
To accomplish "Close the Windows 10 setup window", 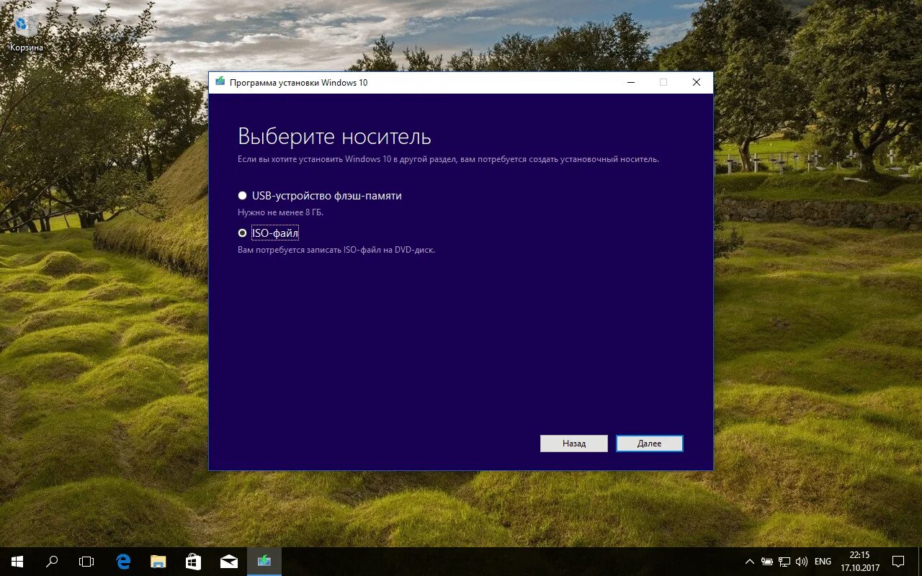I will [696, 82].
